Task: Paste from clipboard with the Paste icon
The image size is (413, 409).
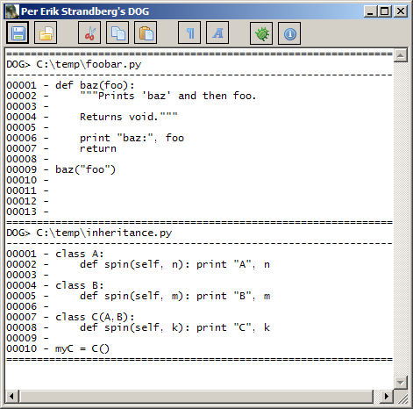Action: coord(146,33)
